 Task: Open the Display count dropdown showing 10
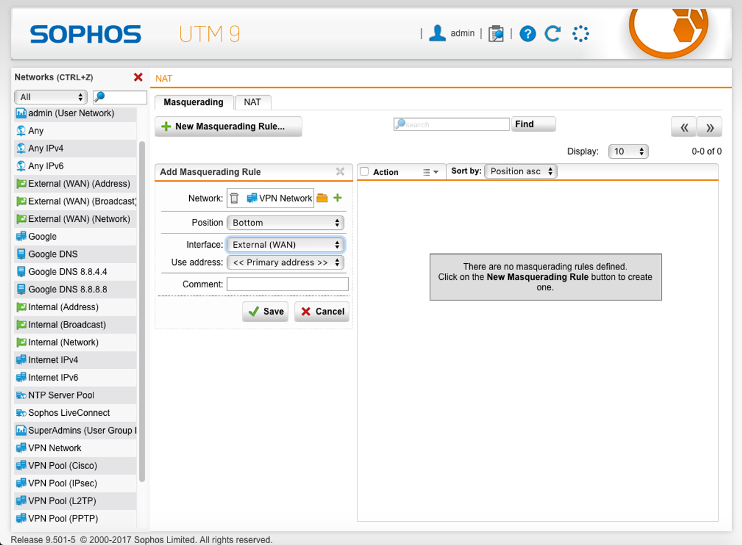point(628,151)
